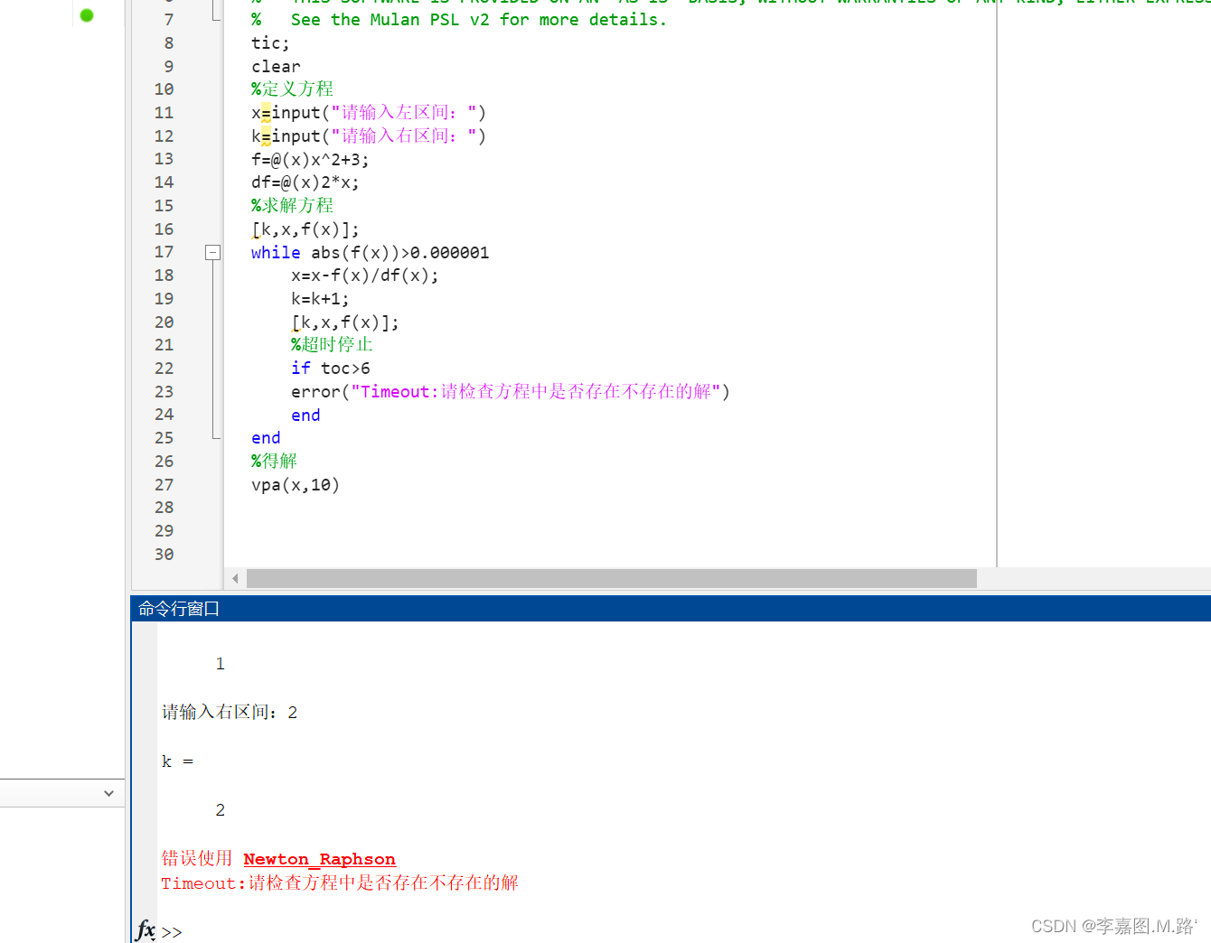
Task: Select the 命令行窗口 panel title bar
Action: pos(177,608)
